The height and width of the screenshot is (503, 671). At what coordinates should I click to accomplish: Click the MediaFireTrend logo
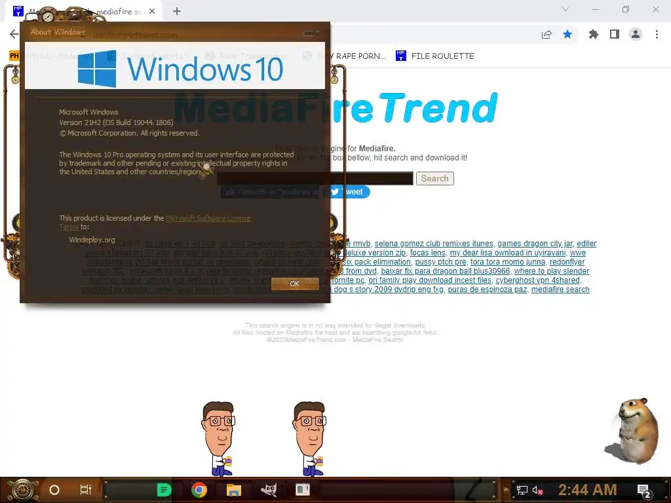(336, 107)
